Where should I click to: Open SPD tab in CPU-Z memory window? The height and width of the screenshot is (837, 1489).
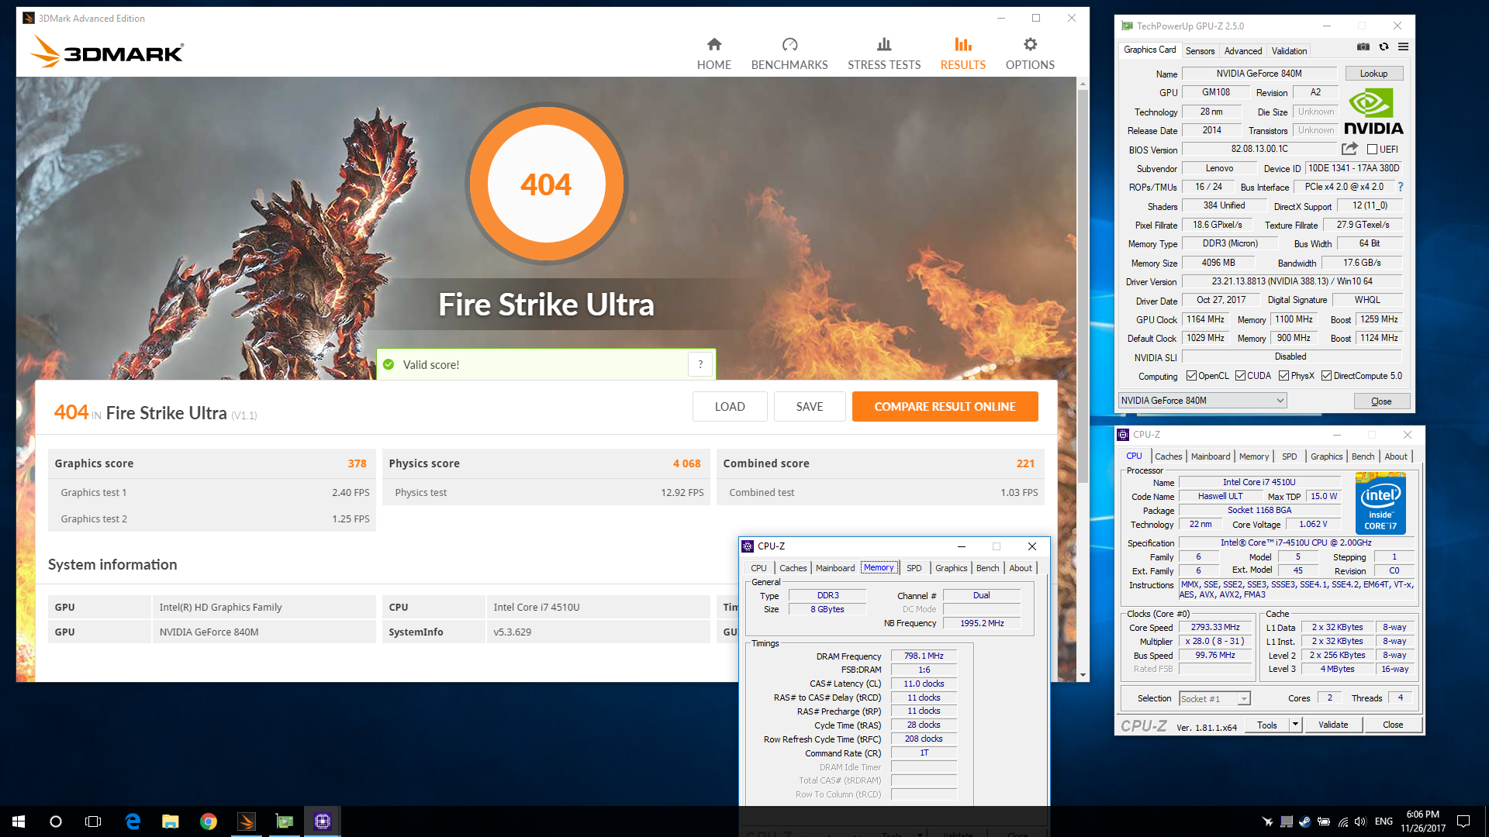(914, 568)
